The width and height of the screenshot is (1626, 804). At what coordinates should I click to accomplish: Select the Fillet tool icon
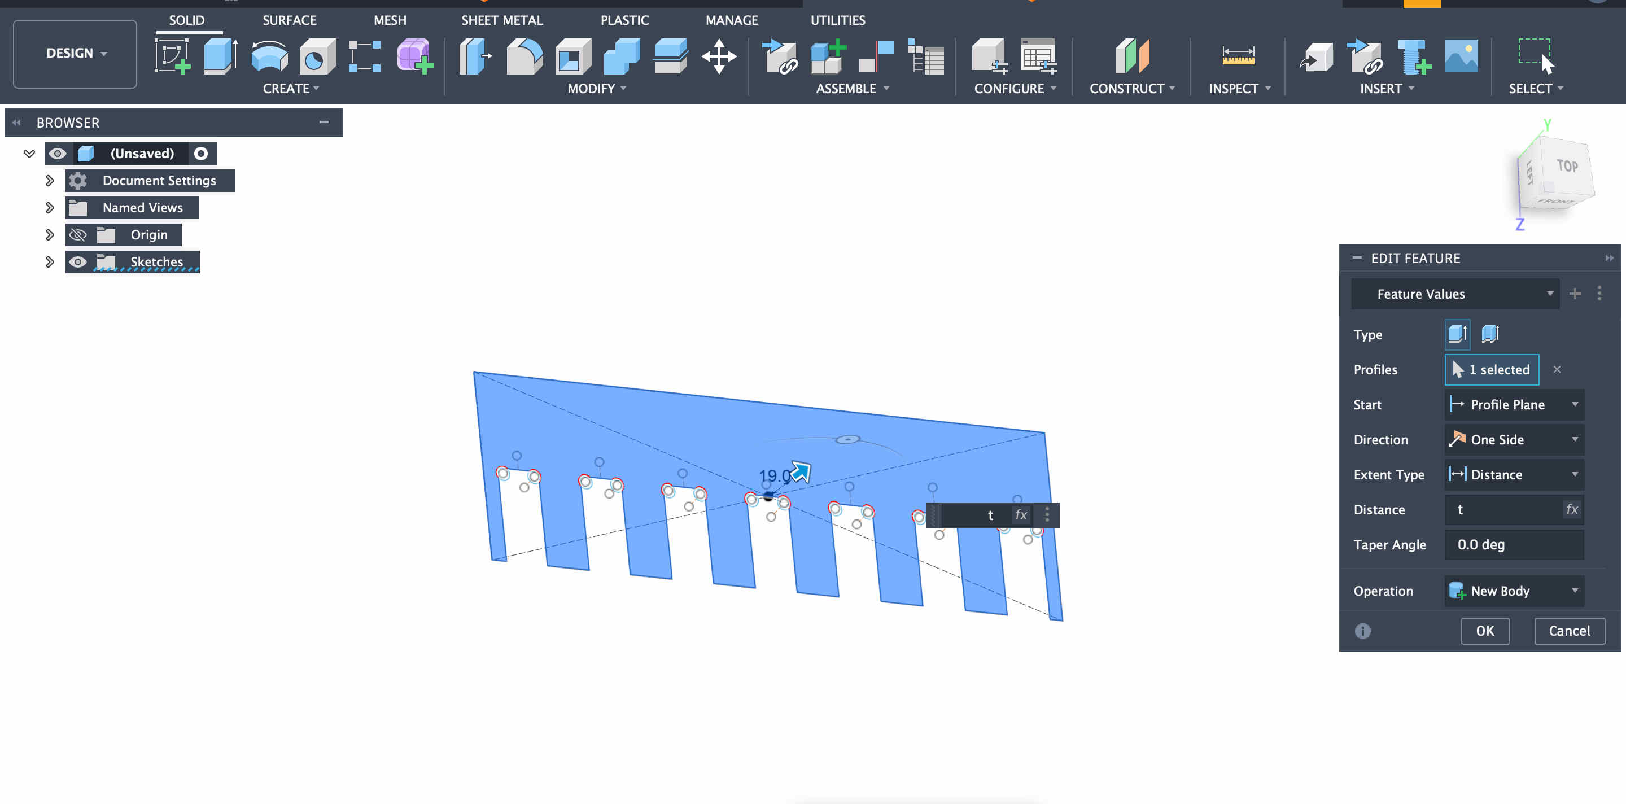coord(524,56)
